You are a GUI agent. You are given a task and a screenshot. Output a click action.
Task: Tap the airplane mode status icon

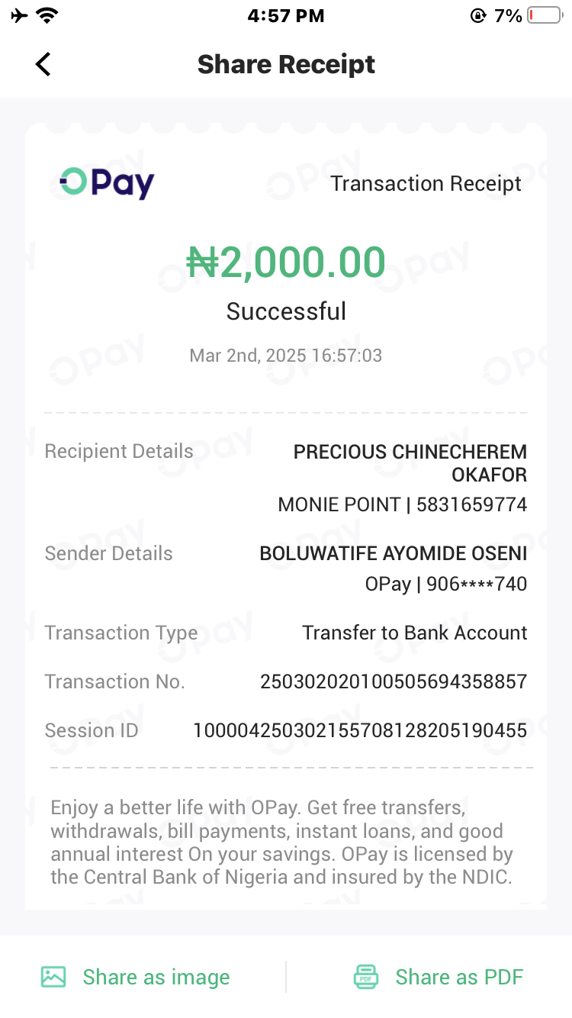pos(19,15)
